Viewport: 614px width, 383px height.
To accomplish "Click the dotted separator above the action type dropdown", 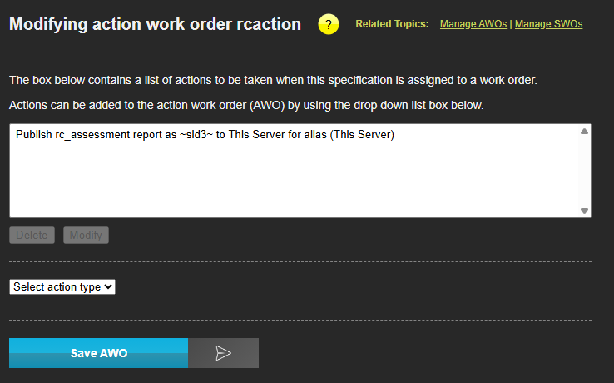I will (300, 261).
